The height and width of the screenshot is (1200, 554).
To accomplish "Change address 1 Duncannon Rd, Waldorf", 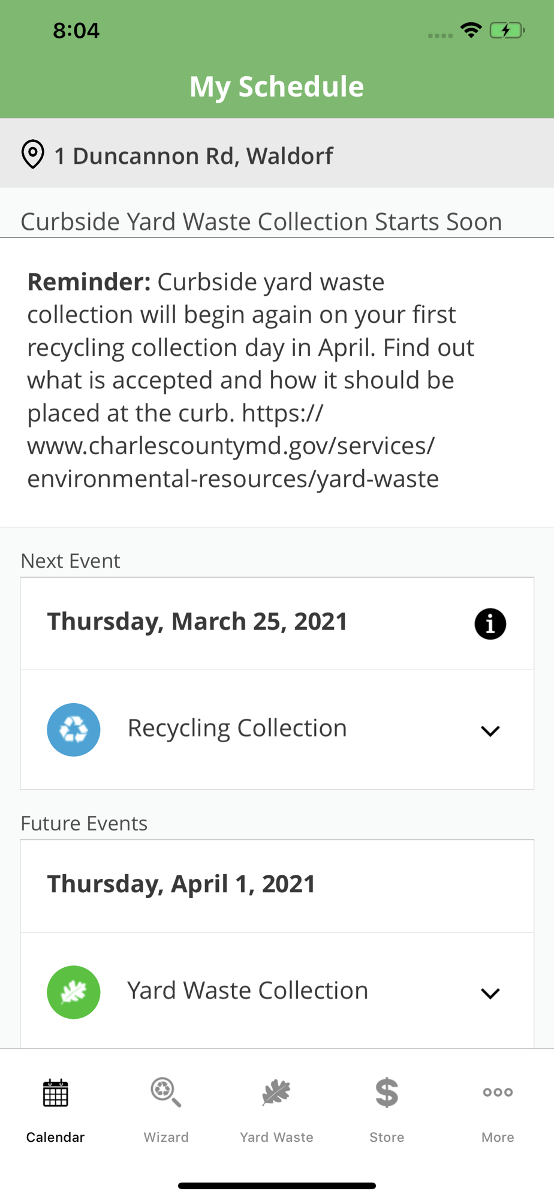I will pyautogui.click(x=193, y=156).
